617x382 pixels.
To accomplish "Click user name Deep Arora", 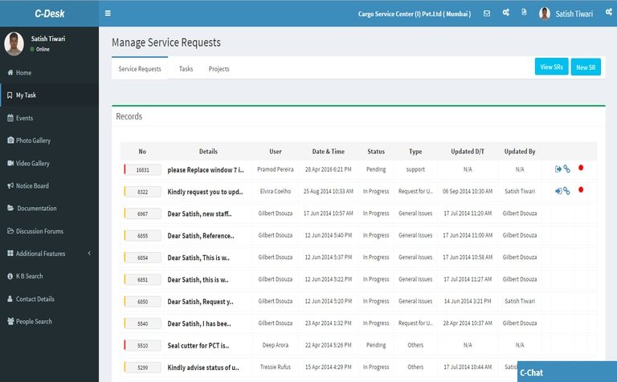I will point(275,345).
